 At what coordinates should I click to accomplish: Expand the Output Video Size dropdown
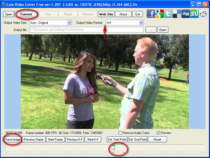pos(69,23)
